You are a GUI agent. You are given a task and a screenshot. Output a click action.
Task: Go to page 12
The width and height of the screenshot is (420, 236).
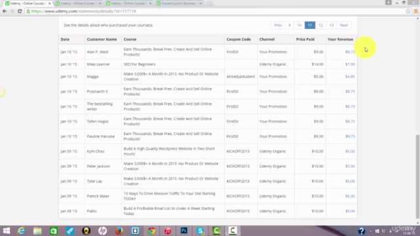[321, 25]
